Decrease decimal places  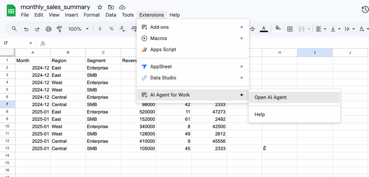click(122, 29)
